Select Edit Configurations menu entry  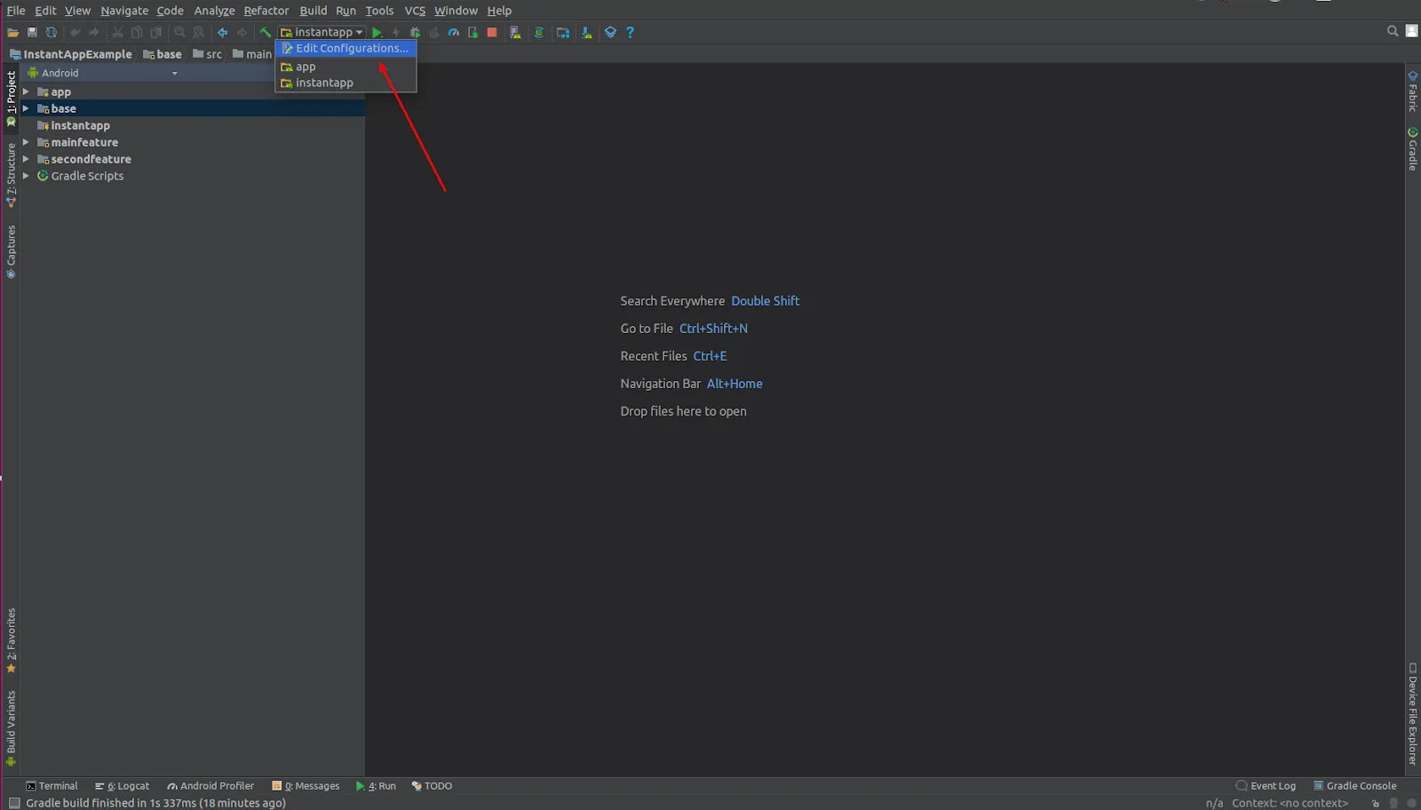pos(351,49)
